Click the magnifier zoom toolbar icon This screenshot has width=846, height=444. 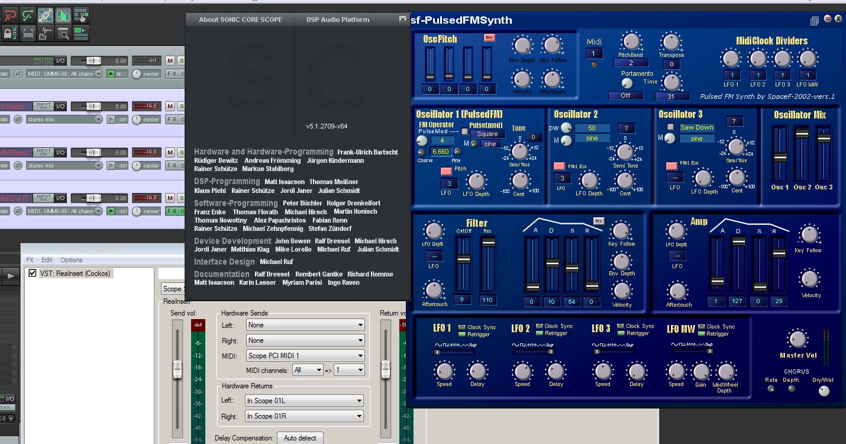coord(63,33)
